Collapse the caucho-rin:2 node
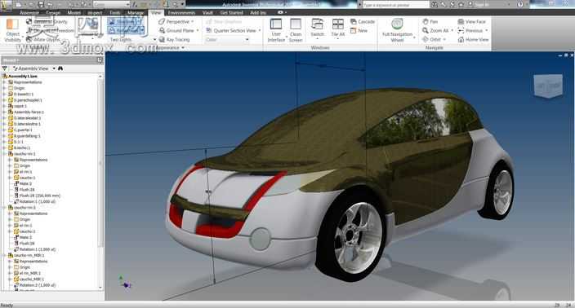Viewport: 575px width, 308px height. click(x=4, y=208)
